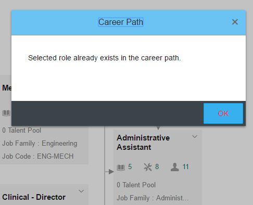
Task: Click 0 Talent Pool on Administrative Assistant card
Action: pos(136,185)
